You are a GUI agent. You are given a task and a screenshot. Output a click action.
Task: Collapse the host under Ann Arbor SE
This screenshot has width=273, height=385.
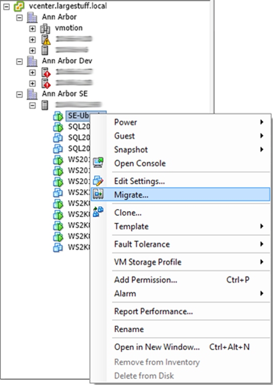pos(33,105)
